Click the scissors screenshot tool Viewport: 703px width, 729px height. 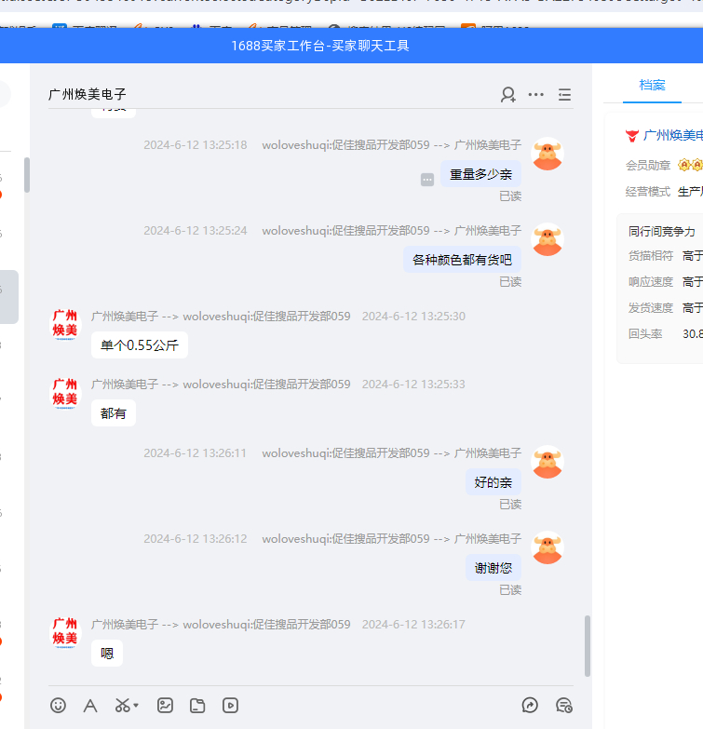click(122, 706)
